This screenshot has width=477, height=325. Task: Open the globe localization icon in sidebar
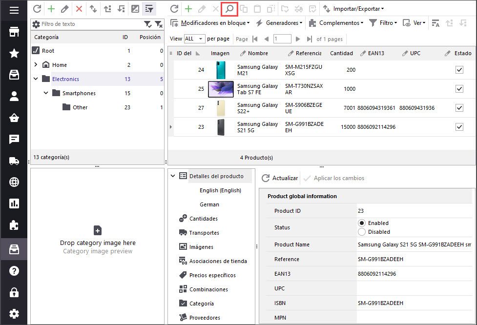14,182
